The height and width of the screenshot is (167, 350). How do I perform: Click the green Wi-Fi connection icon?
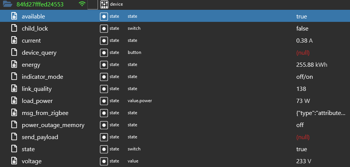coord(82,5)
